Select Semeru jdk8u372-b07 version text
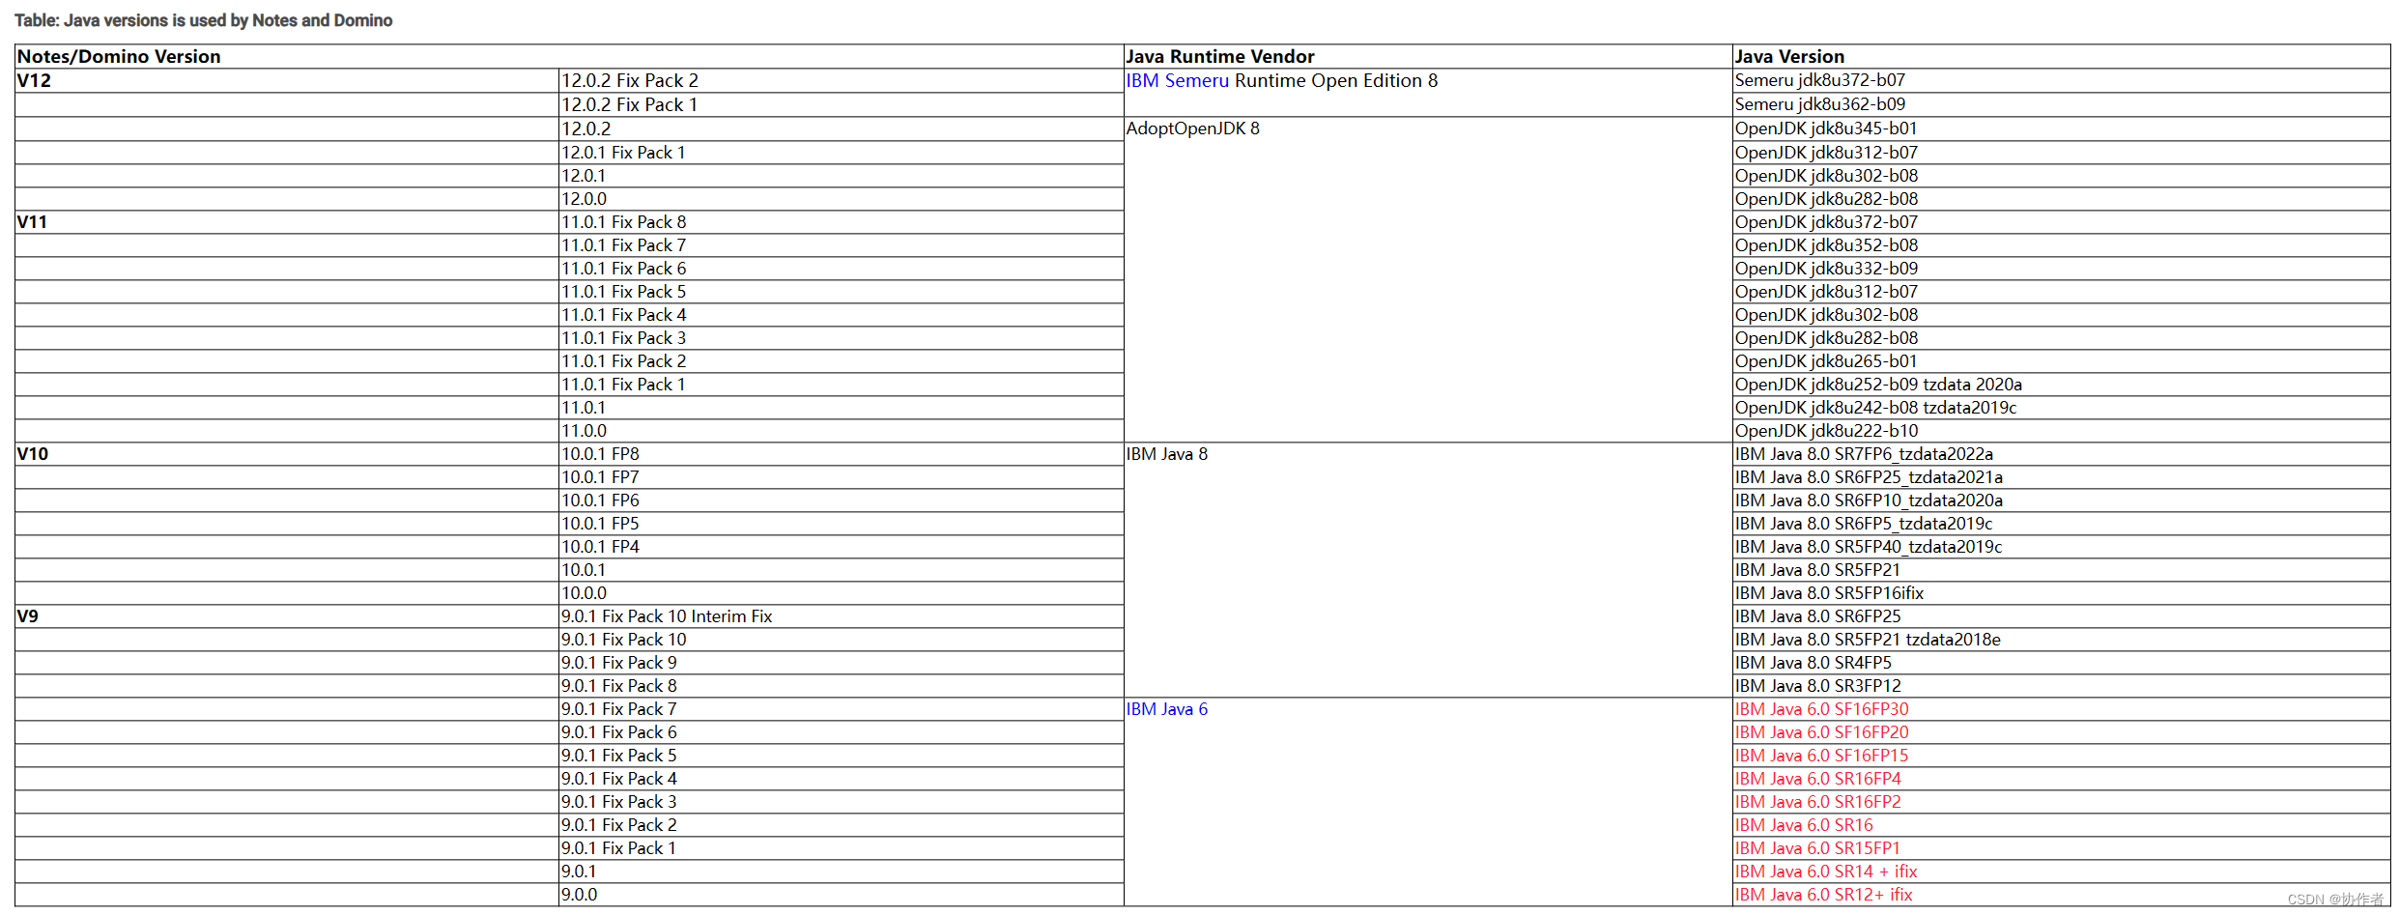 [x=1820, y=80]
